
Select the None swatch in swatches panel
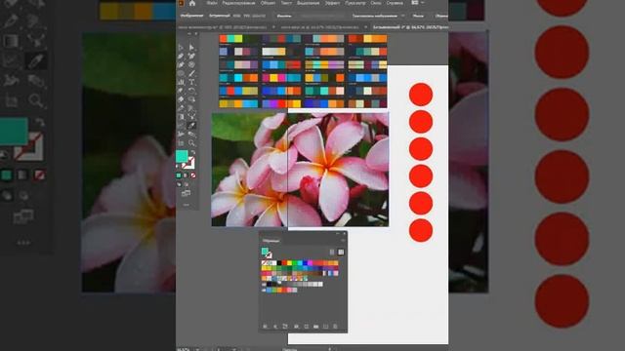click(264, 263)
